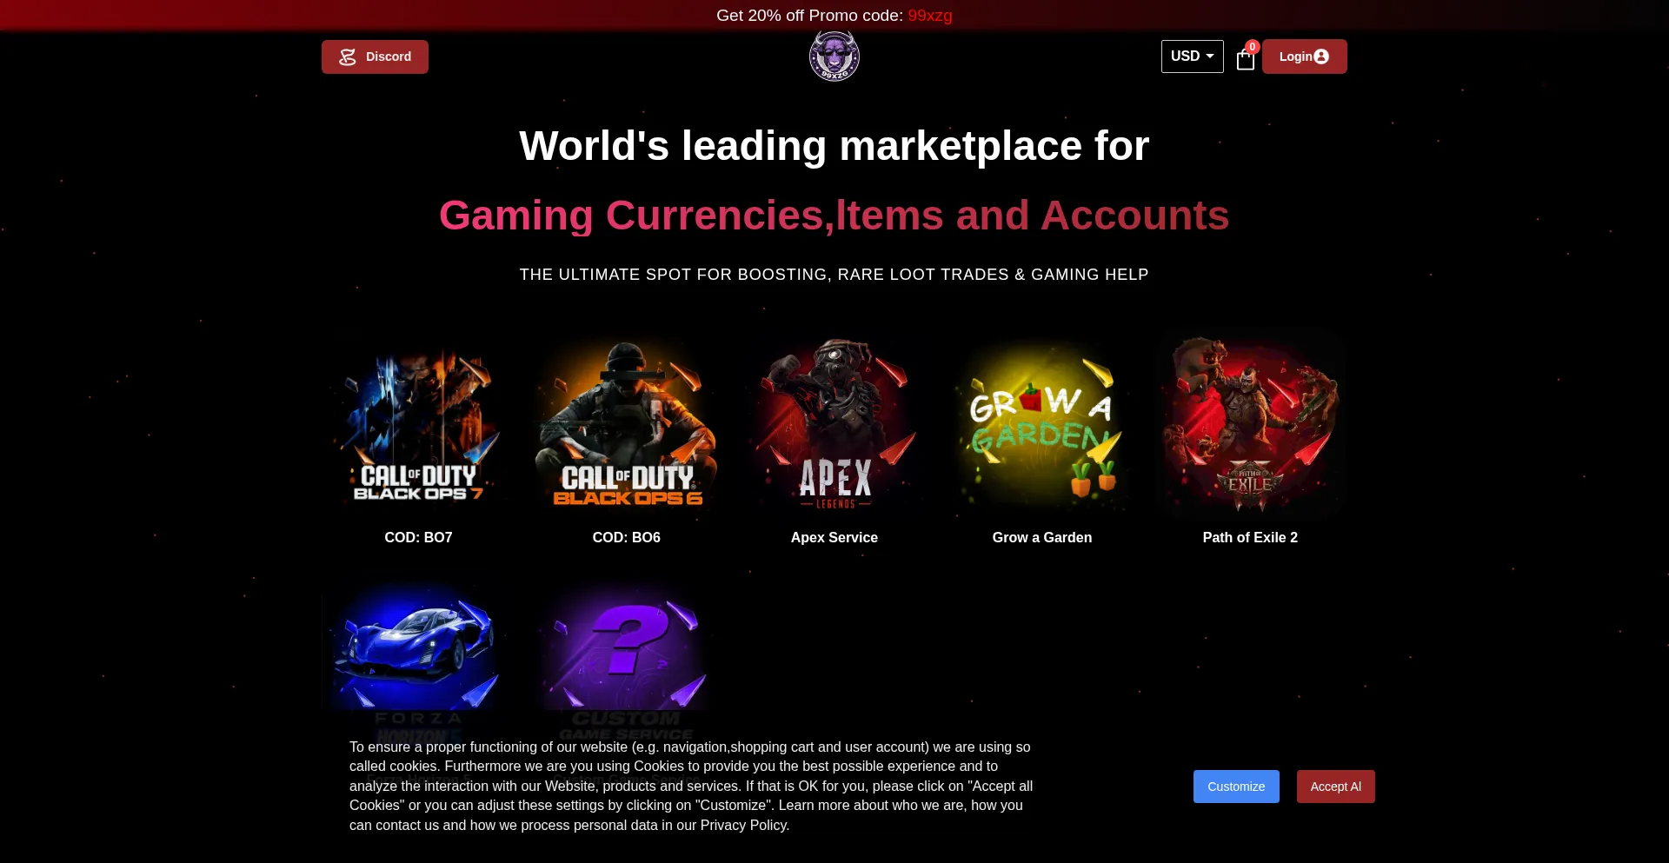Expand the USD currency dropdown
Screen dimensions: 1669x863
pyautogui.click(x=1192, y=56)
